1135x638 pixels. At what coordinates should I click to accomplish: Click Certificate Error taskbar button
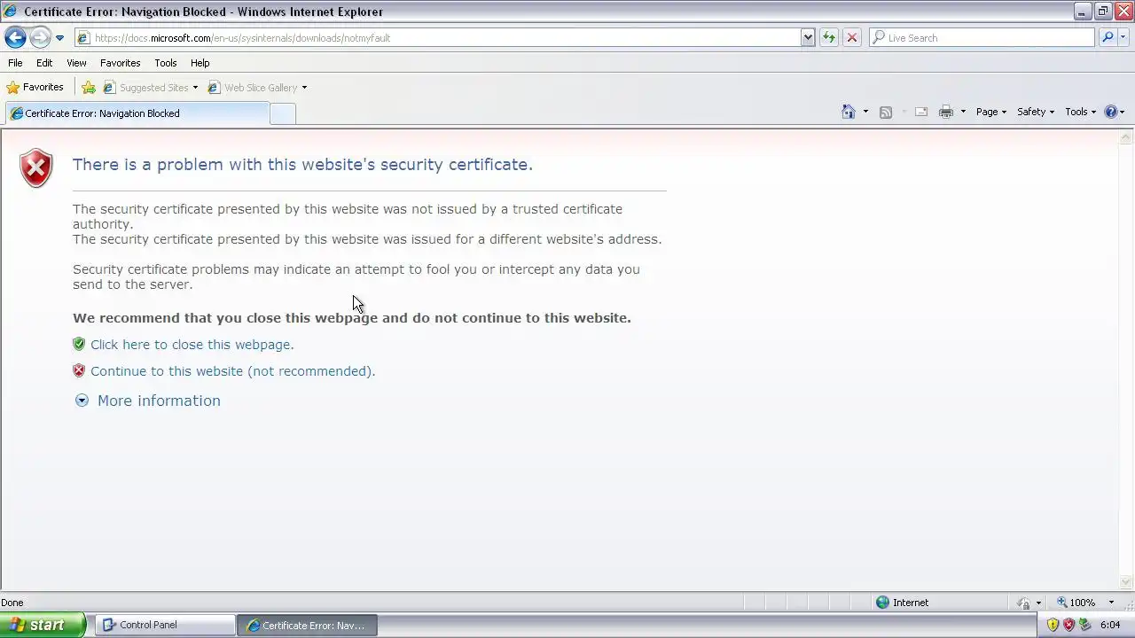pyautogui.click(x=307, y=625)
